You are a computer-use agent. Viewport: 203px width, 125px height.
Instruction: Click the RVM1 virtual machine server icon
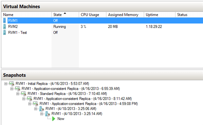[x=4, y=21]
